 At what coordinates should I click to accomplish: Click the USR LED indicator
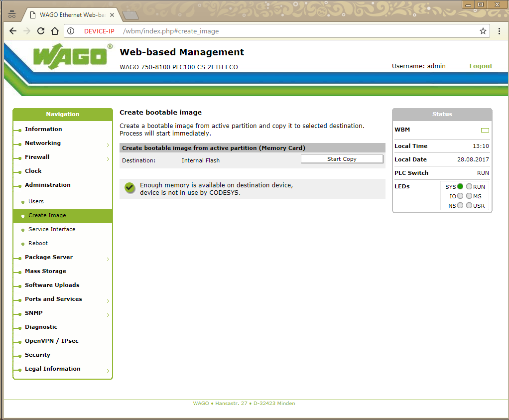(469, 205)
